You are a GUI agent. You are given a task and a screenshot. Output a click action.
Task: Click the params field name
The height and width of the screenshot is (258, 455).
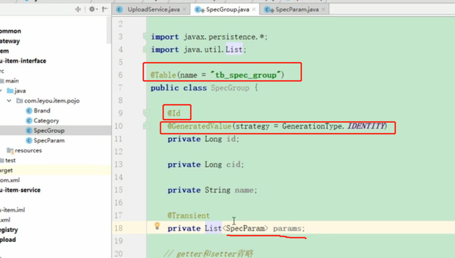[287, 228]
